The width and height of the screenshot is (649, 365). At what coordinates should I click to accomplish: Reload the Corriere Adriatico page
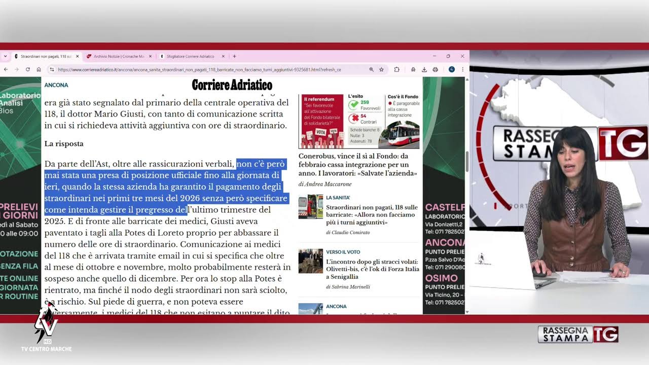[x=27, y=69]
